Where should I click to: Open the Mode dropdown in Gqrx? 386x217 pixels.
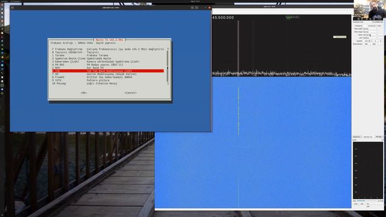370,35
